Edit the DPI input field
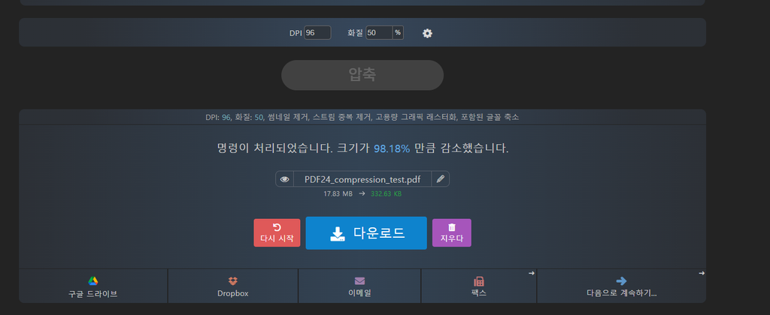770x315 pixels. pos(317,33)
